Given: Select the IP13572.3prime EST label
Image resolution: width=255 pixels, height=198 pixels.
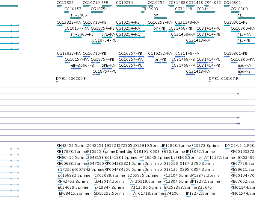Looking at the screenshot, I should pyautogui.click(x=205, y=146).
